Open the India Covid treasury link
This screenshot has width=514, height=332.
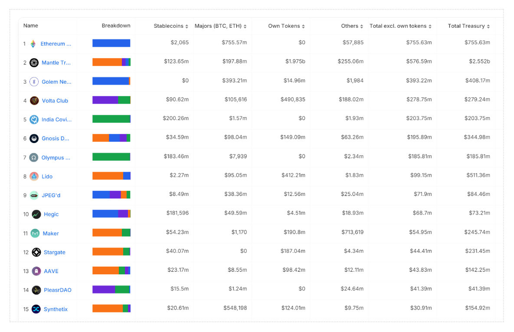click(56, 120)
